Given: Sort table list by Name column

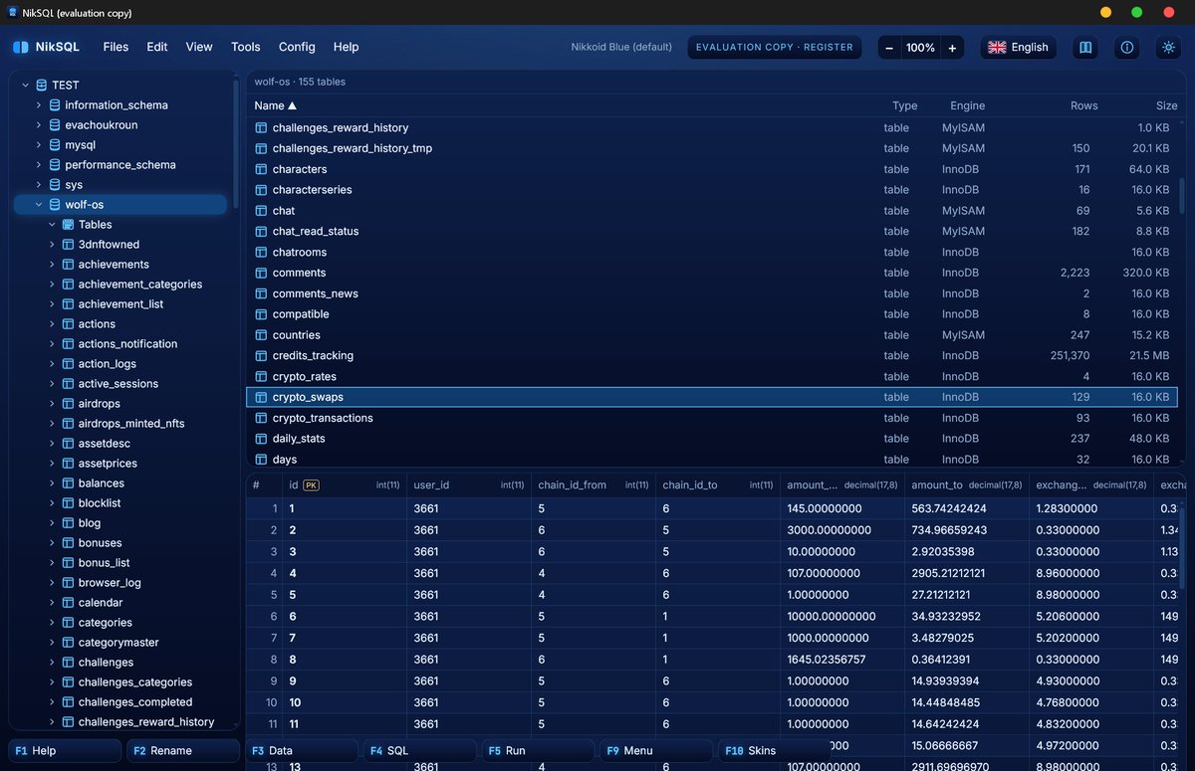Looking at the screenshot, I should (276, 105).
